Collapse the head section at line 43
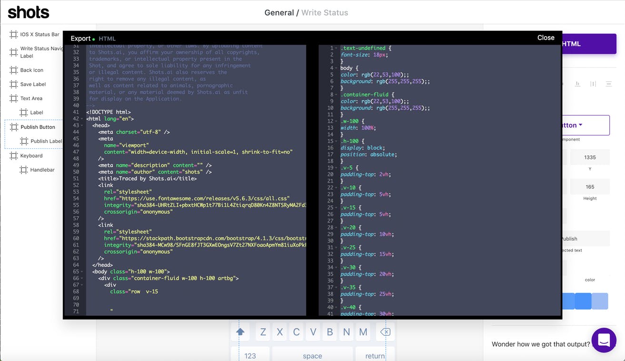This screenshot has height=361, width=625. click(83, 126)
